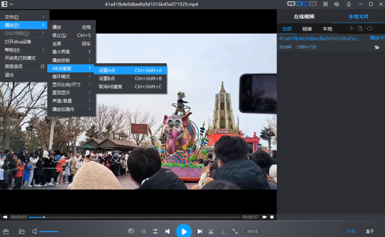This screenshot has width=385, height=237.
Task: Open the 盒子 box panel
Action: pyautogui.click(x=370, y=231)
